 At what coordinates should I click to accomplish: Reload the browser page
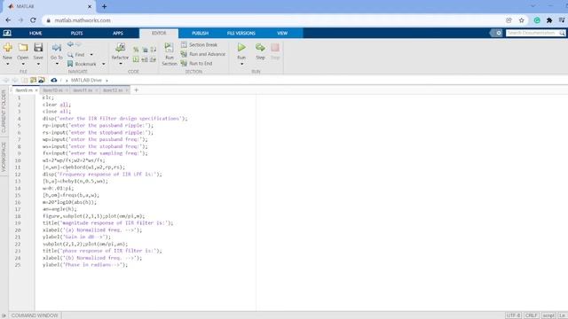pos(33,20)
